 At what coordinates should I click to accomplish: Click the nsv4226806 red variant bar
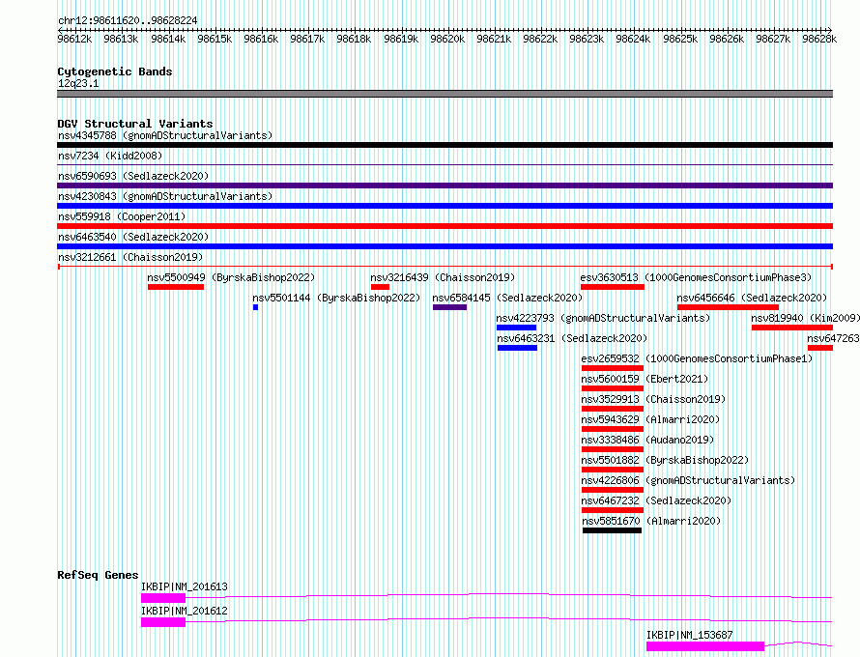(613, 490)
